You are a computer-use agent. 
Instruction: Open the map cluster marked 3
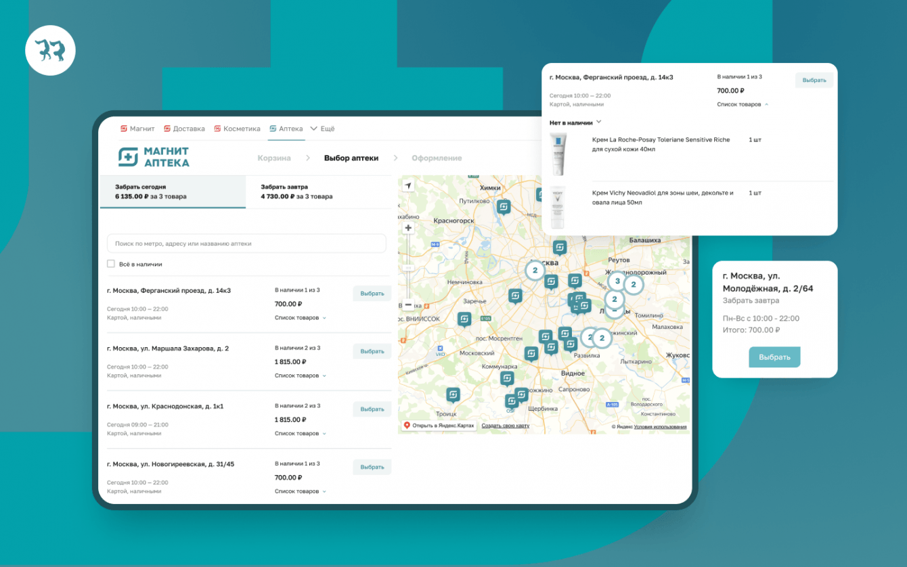(x=617, y=281)
